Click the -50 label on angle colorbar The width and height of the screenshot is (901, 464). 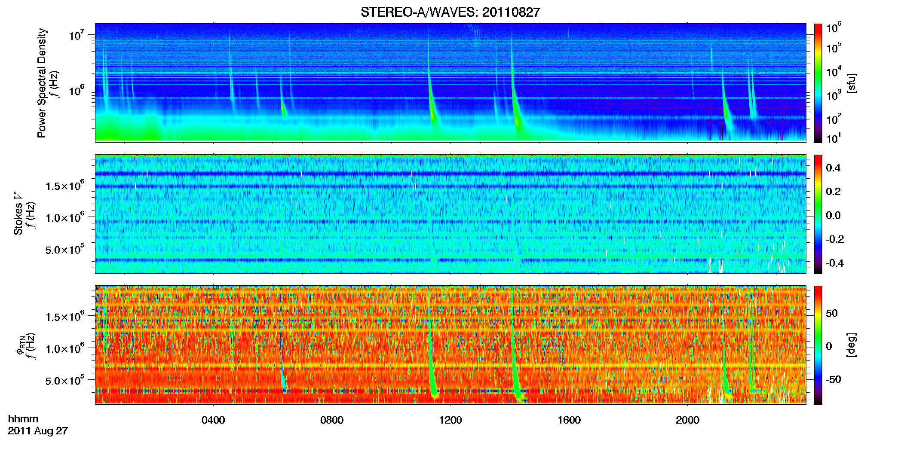point(833,379)
